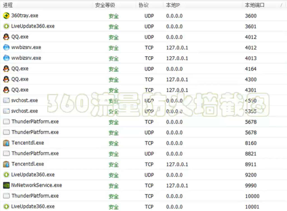
Task: Click UDP protocol in the port 8821 row
Action: point(149,154)
